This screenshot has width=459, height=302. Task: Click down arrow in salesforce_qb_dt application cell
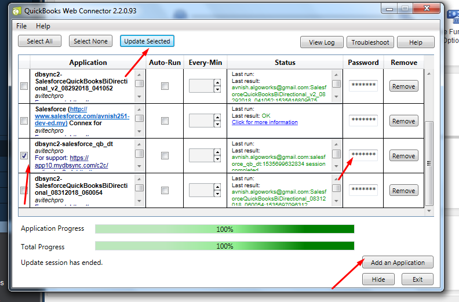139,166
